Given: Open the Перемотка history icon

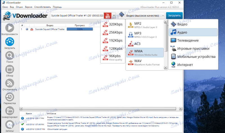Looking at the screenshot, I should [x=10, y=97].
